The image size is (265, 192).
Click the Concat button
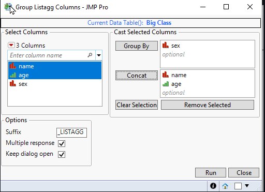coord(137,76)
